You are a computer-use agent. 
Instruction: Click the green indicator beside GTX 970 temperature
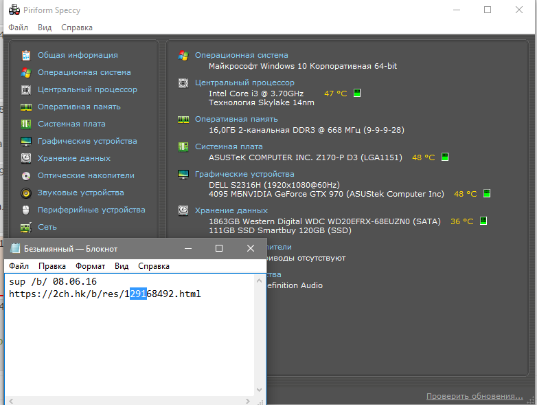[487, 193]
